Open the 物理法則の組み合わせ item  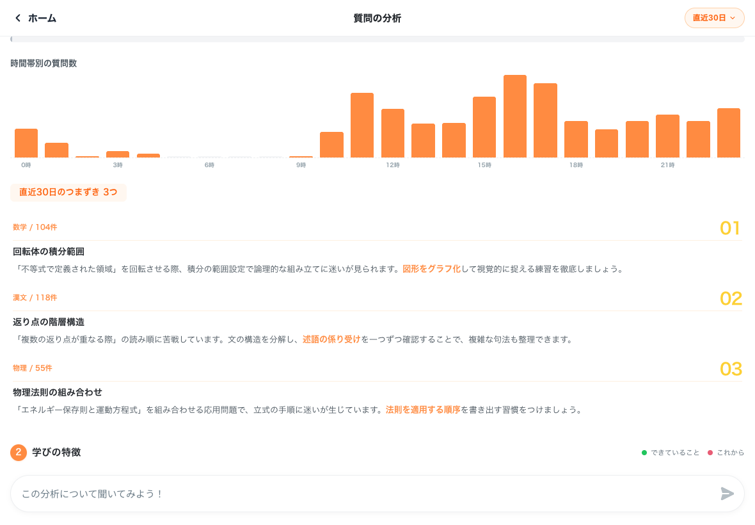click(58, 392)
